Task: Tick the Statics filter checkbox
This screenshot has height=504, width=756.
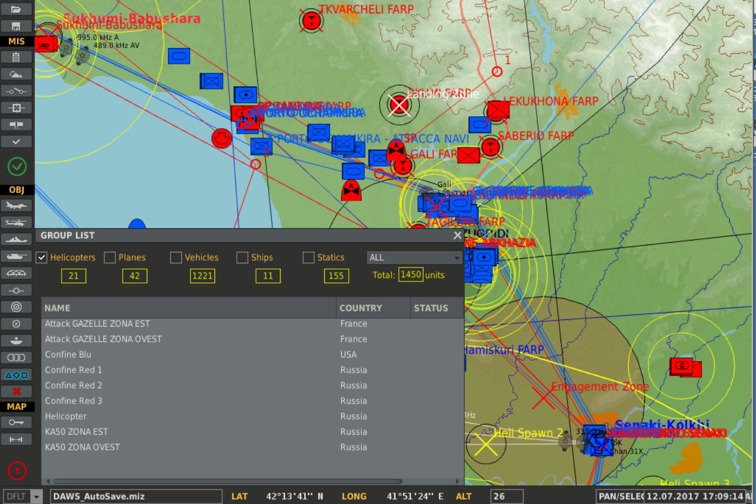Action: tap(309, 257)
